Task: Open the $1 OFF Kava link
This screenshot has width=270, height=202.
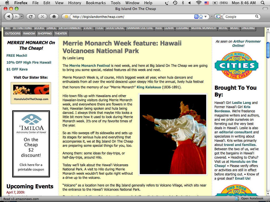Action: [x=17, y=69]
